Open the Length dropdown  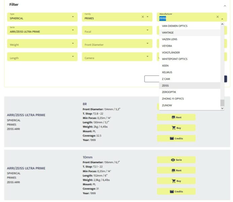pos(42,57)
